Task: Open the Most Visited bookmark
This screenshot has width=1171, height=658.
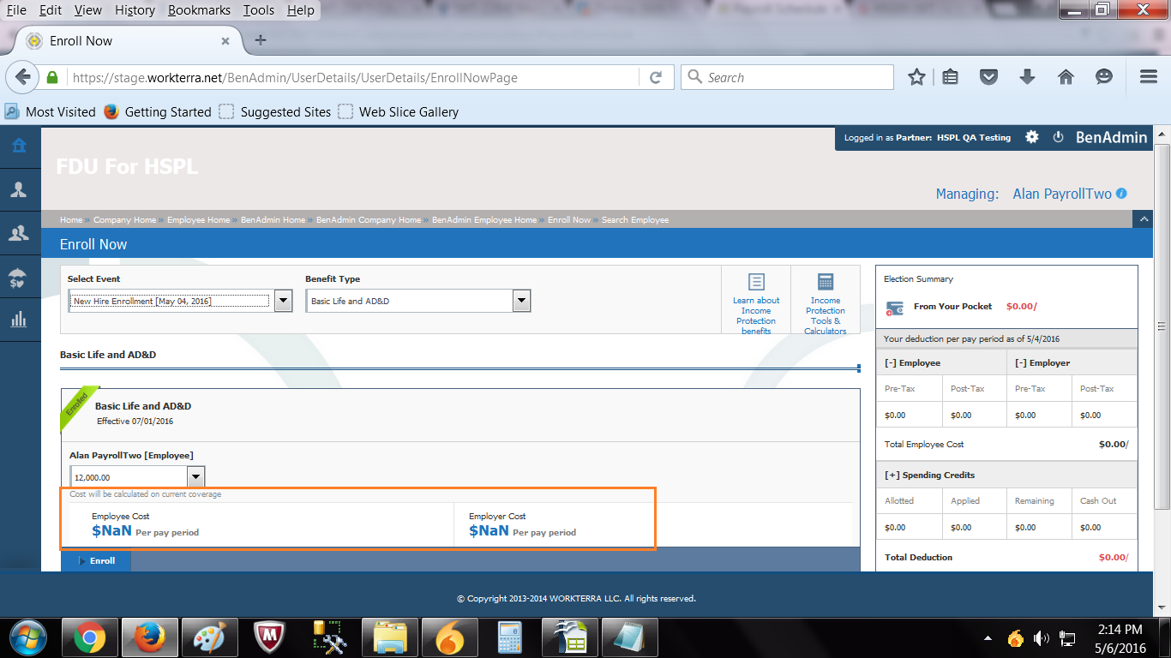Action: (51, 111)
